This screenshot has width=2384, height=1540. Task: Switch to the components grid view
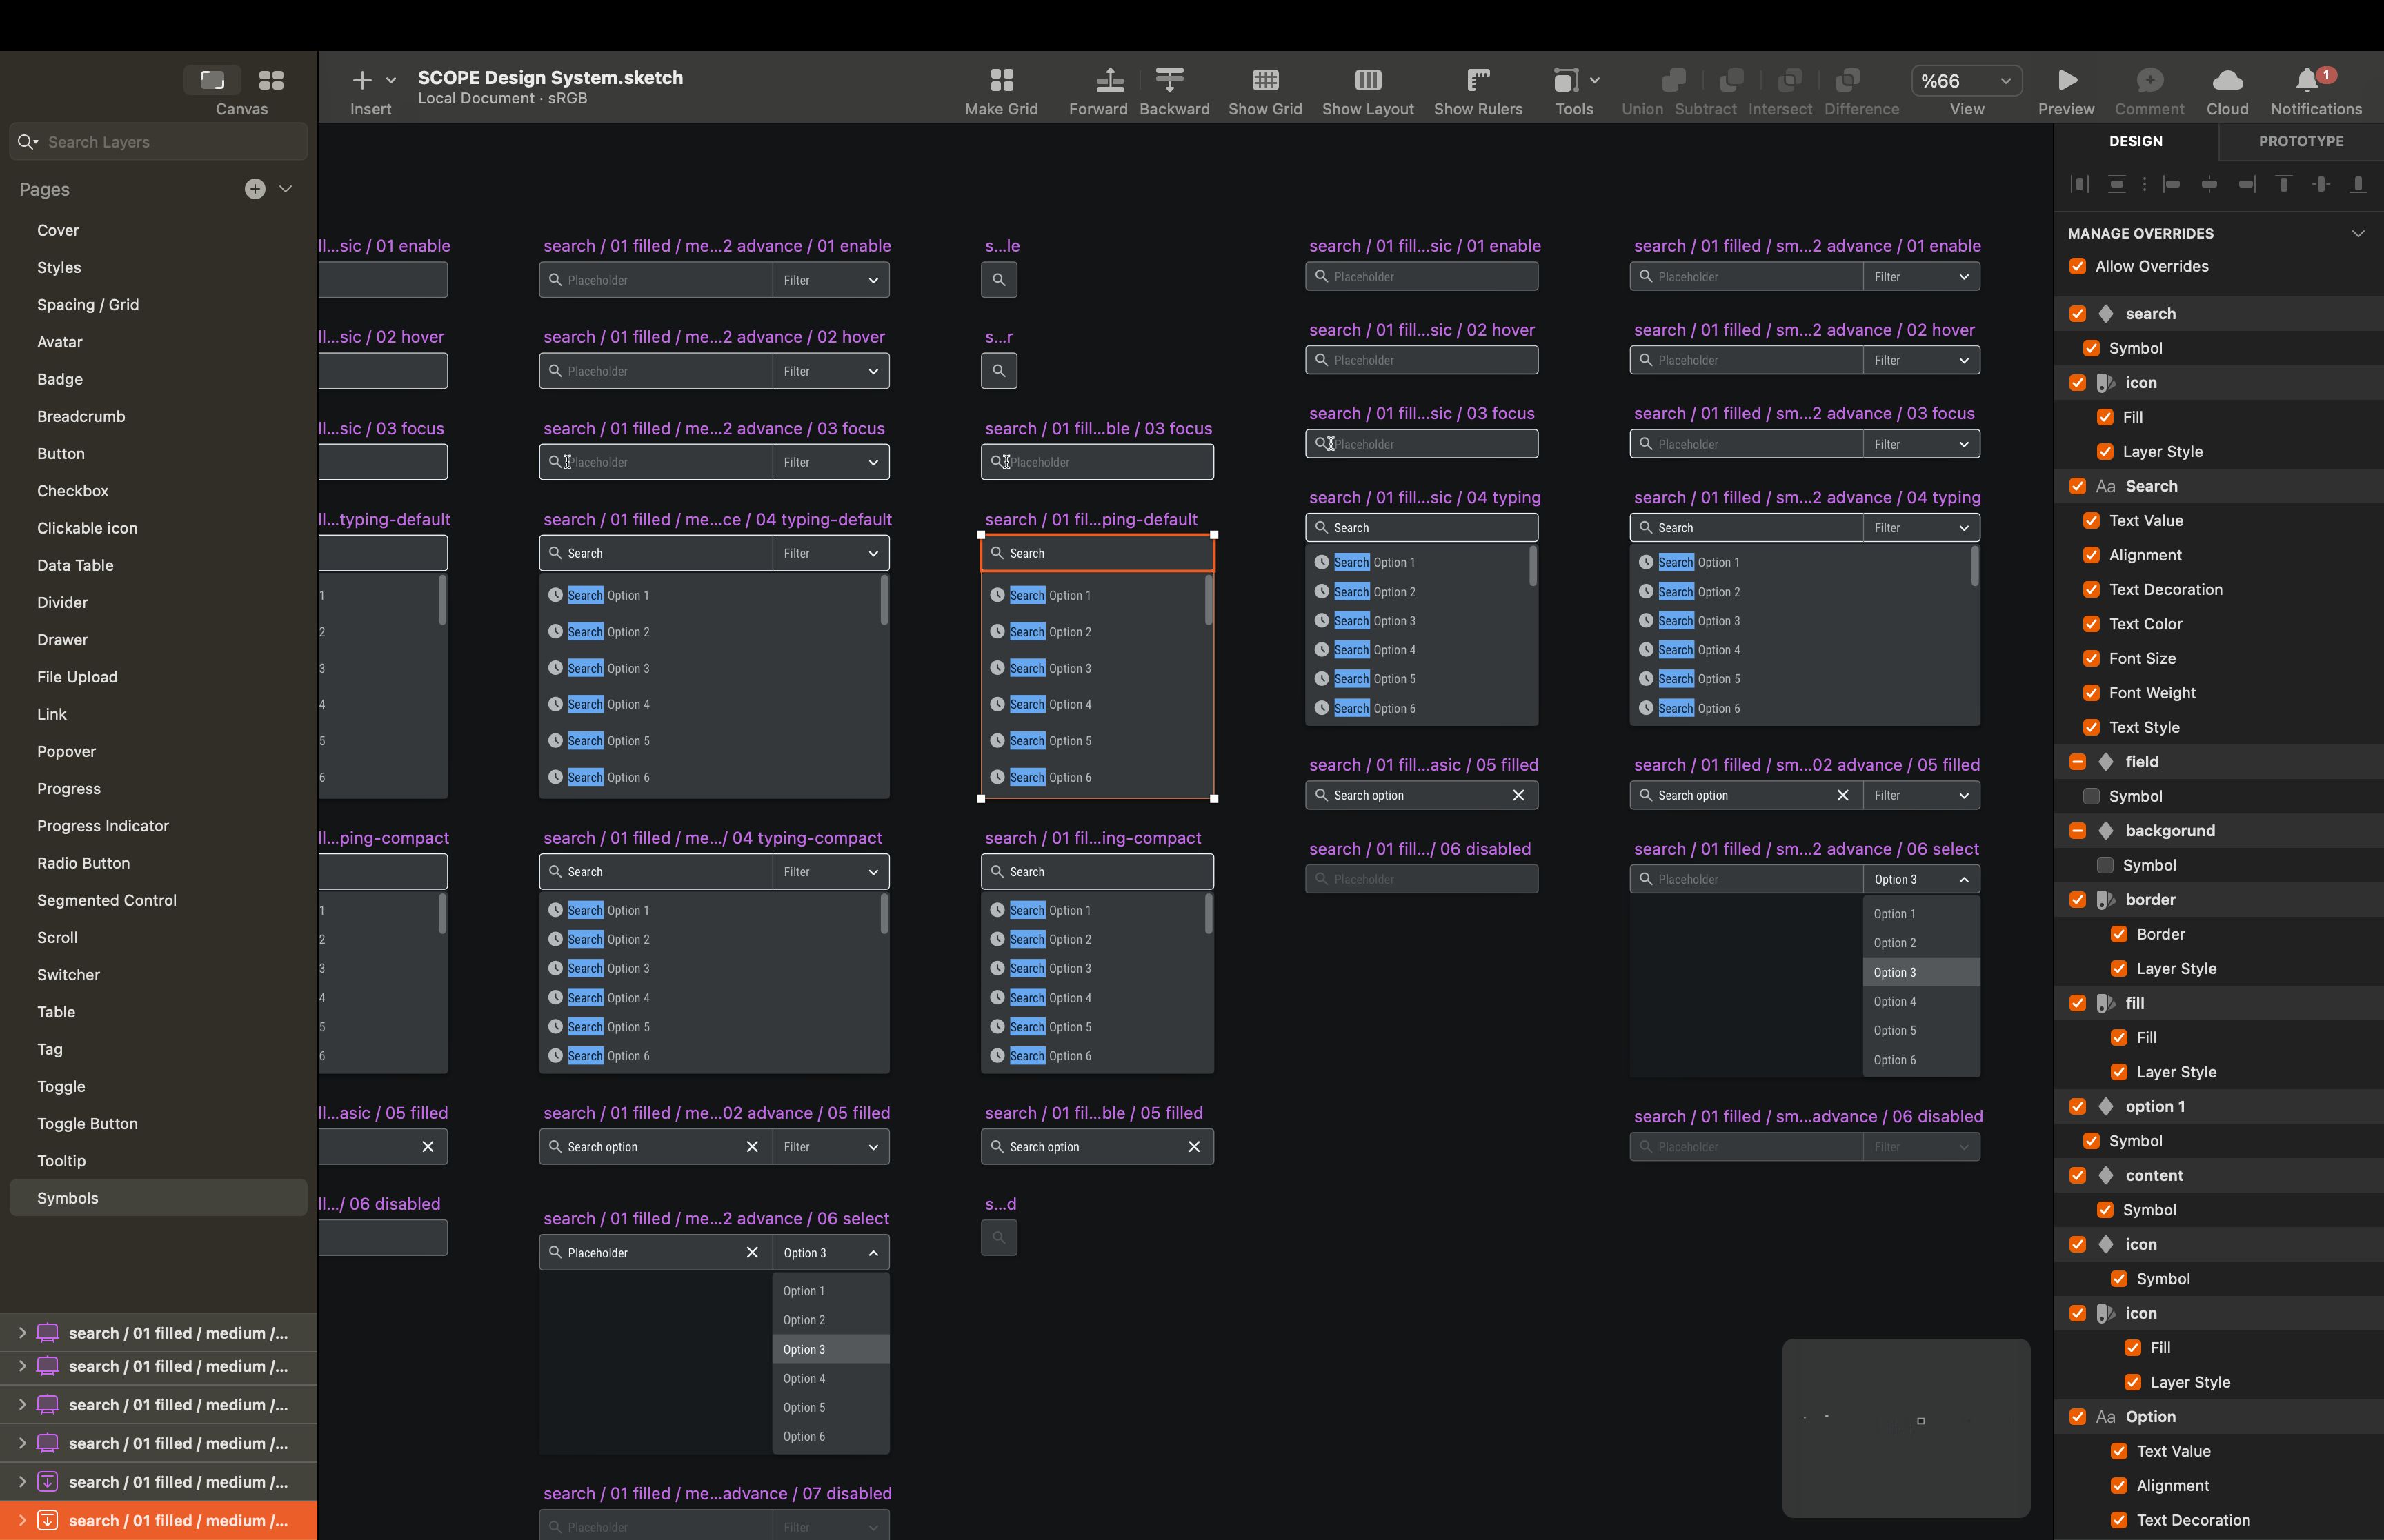[271, 80]
